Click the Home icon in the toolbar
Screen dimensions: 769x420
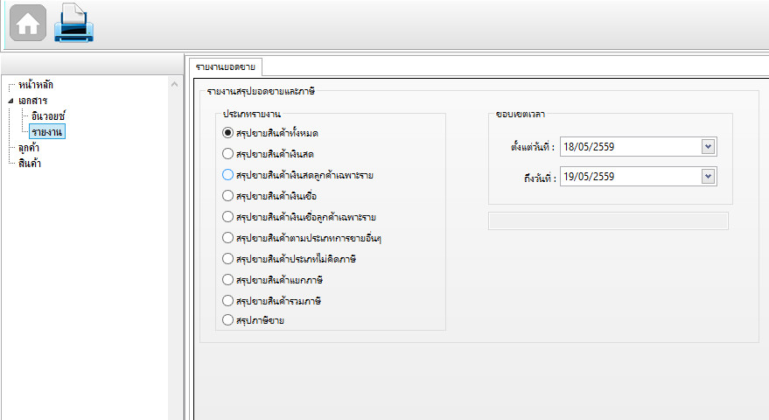(x=28, y=23)
